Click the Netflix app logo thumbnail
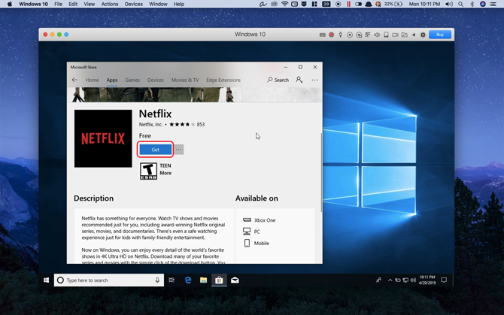This screenshot has height=315, width=504. (x=103, y=138)
